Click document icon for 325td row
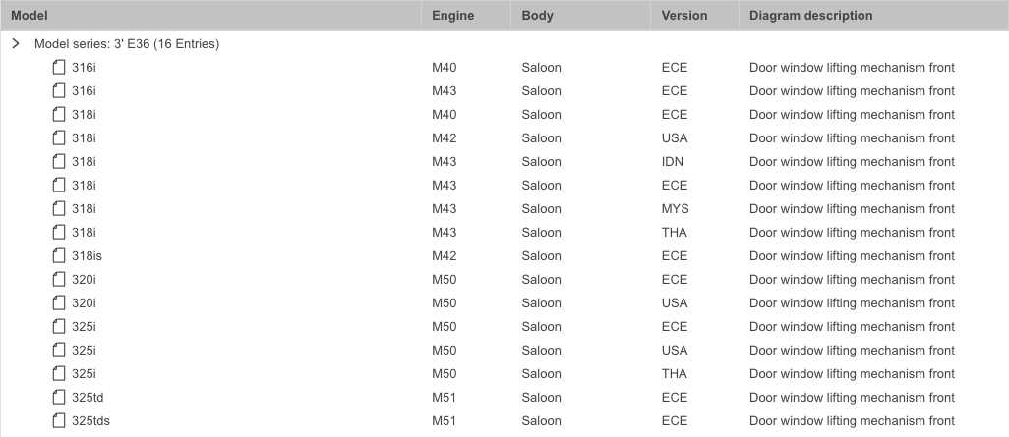 [x=59, y=397]
